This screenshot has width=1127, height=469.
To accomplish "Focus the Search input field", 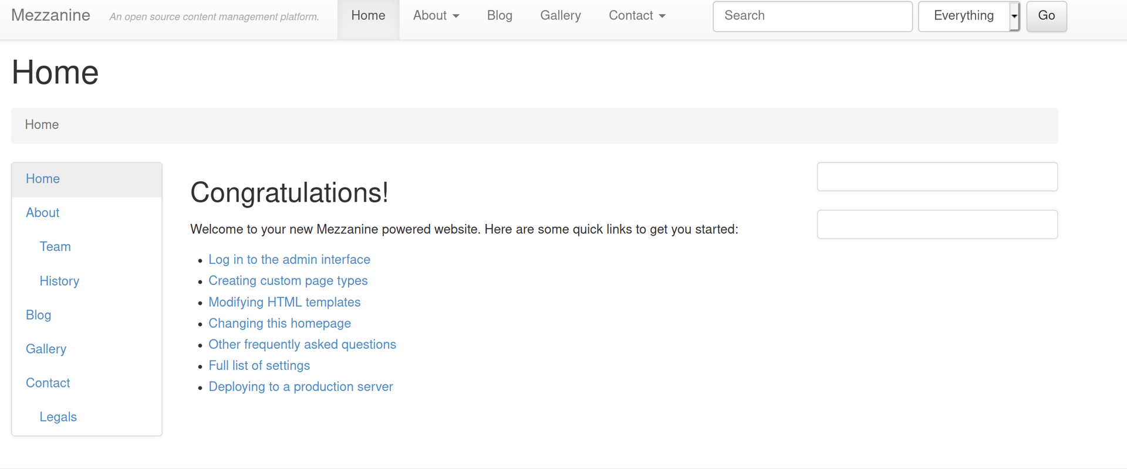I will (x=812, y=16).
